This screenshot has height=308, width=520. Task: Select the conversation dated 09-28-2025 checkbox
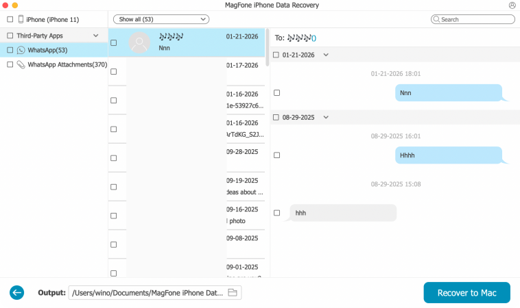point(113,158)
